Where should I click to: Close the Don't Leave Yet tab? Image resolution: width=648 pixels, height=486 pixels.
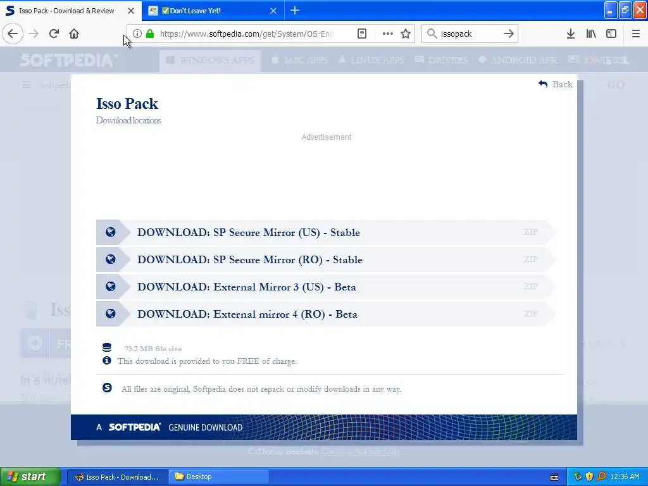(x=273, y=11)
